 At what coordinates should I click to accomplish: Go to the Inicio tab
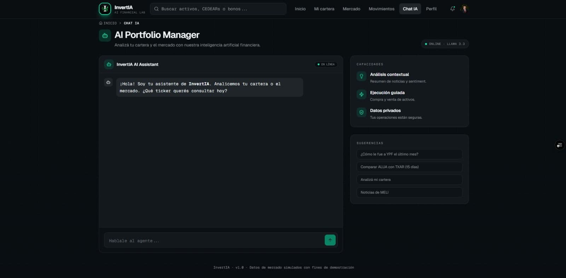(300, 9)
